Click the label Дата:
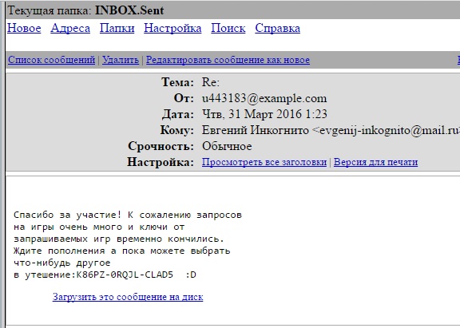This screenshot has height=328, width=460. pyautogui.click(x=178, y=114)
